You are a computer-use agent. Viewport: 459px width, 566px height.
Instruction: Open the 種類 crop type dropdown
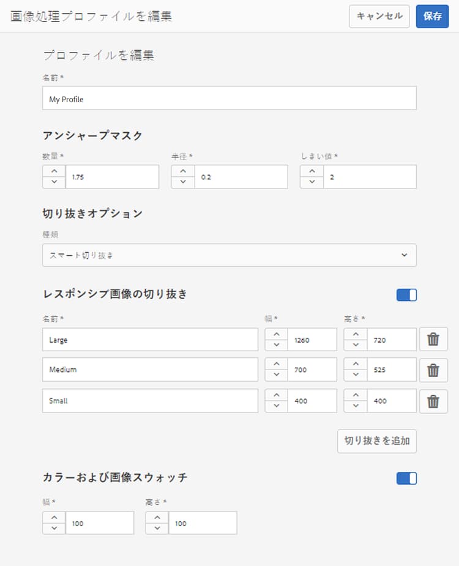pos(229,255)
